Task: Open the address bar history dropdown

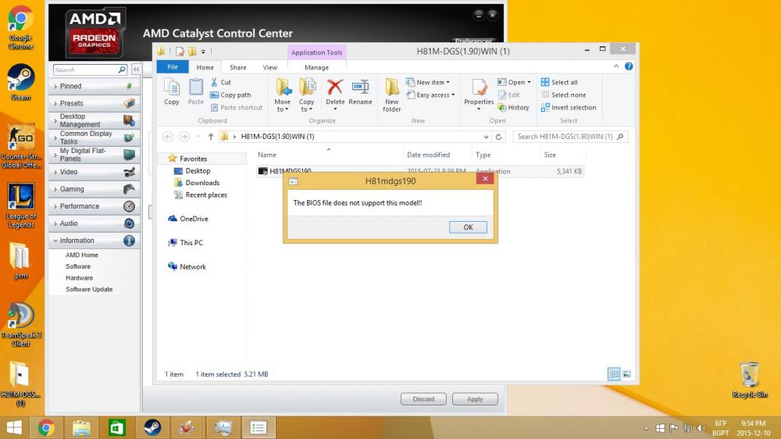Action: [486, 137]
